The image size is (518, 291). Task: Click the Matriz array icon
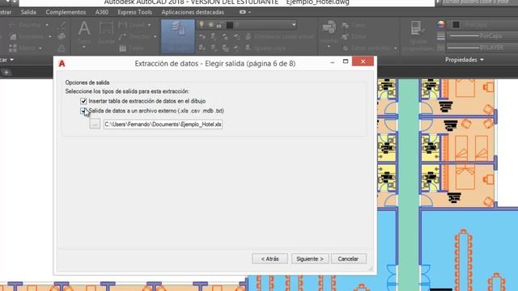pyautogui.click(x=13, y=48)
